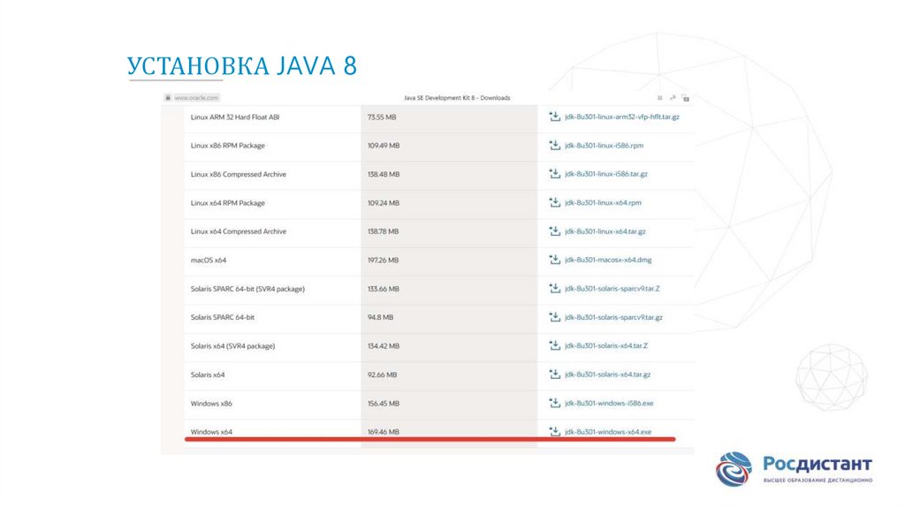
Task: Select text Windows x64
Action: (211, 431)
